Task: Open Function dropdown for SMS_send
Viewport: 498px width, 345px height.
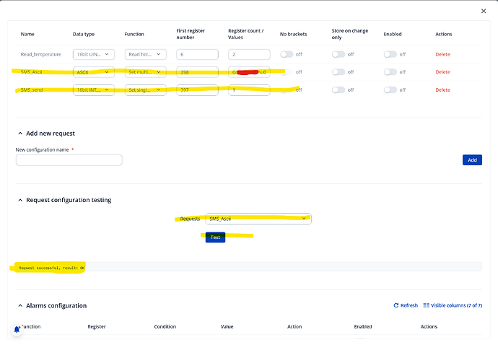Action: pos(147,90)
